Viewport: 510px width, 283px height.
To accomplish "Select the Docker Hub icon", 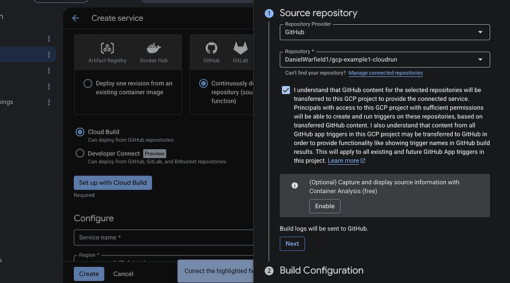I will (153, 48).
